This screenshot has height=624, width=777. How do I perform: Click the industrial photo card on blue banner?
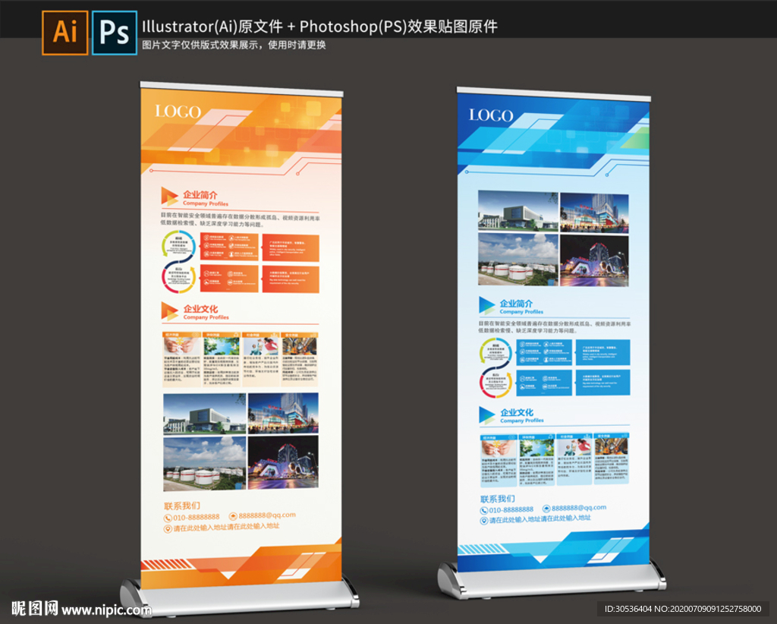612,459
